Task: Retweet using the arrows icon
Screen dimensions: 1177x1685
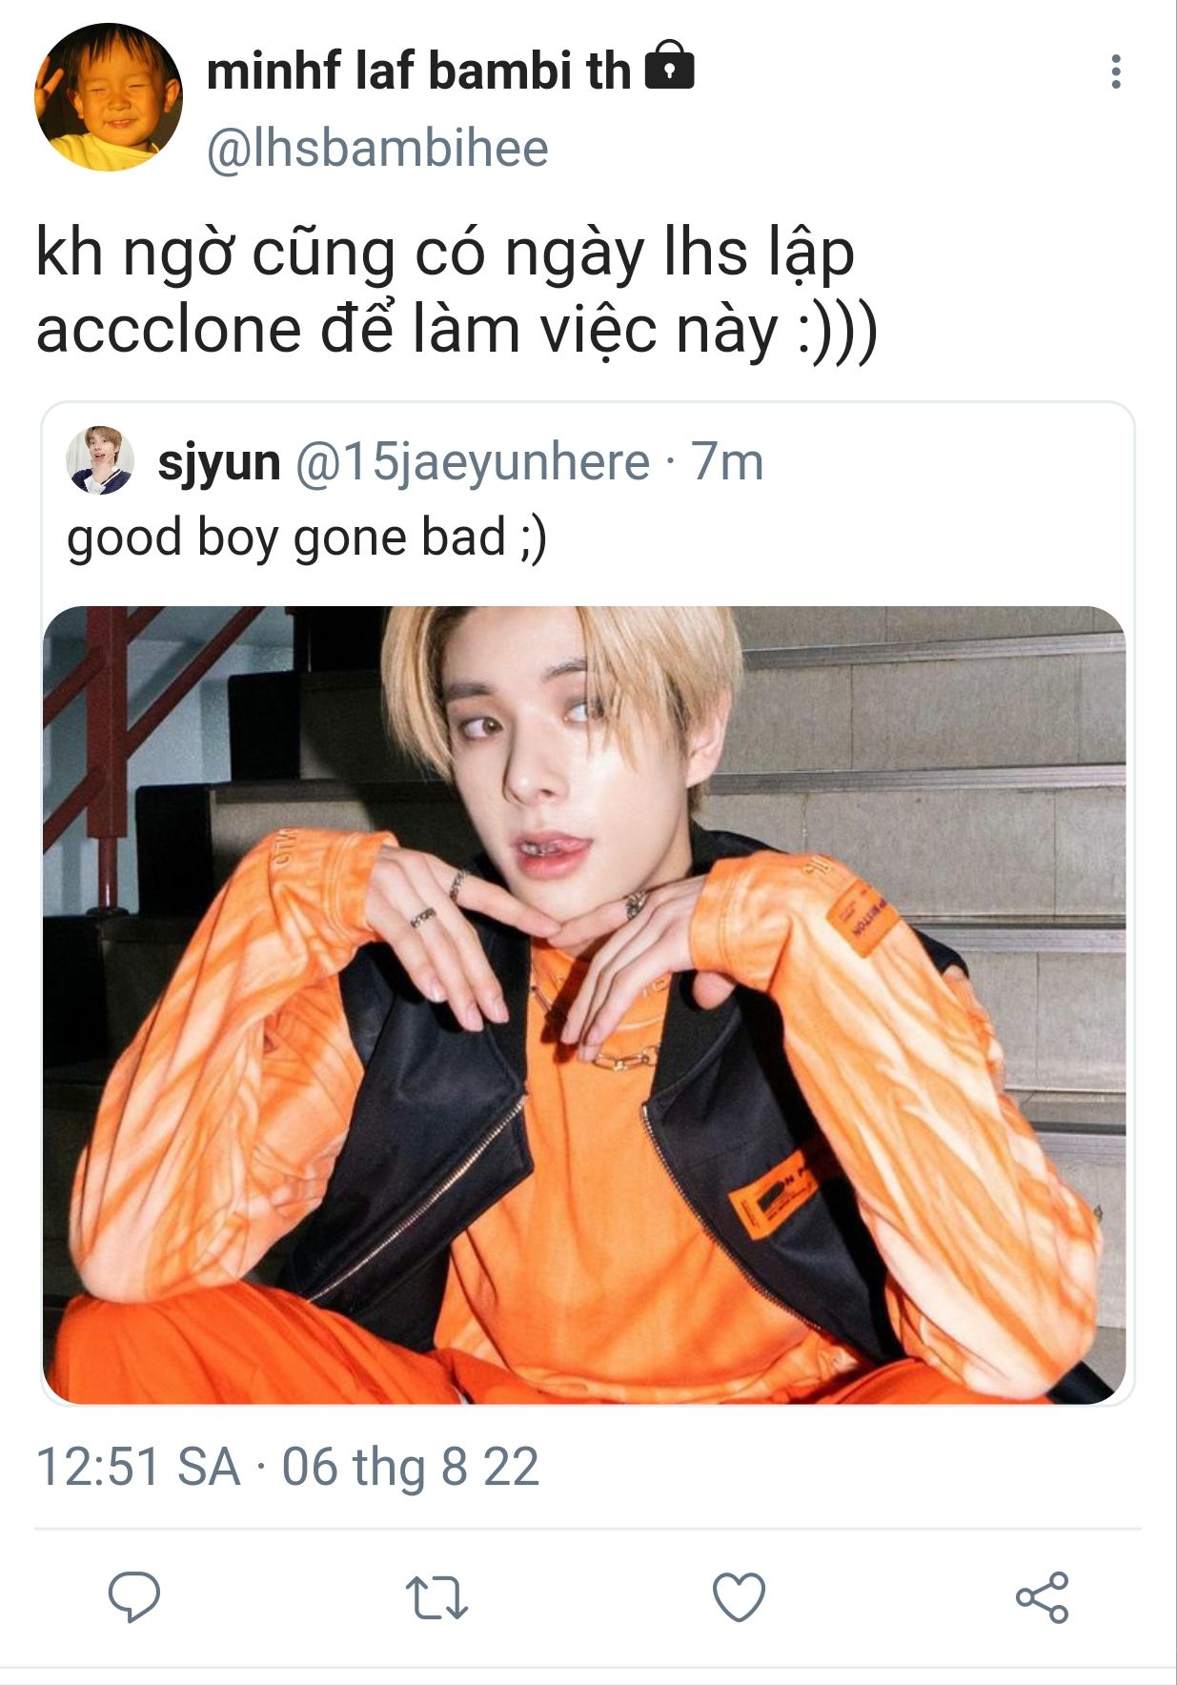Action: [436, 1597]
